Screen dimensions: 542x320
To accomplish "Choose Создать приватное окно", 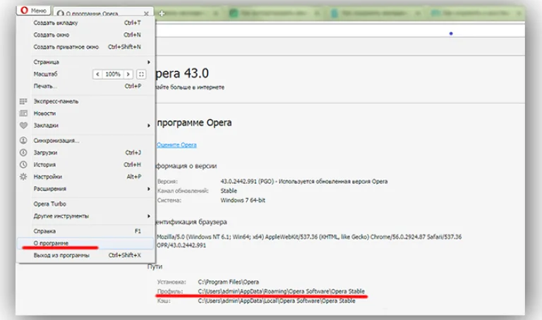I will pyautogui.click(x=86, y=47).
